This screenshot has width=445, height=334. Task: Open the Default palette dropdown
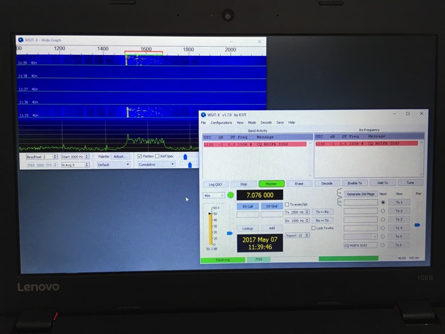113,165
